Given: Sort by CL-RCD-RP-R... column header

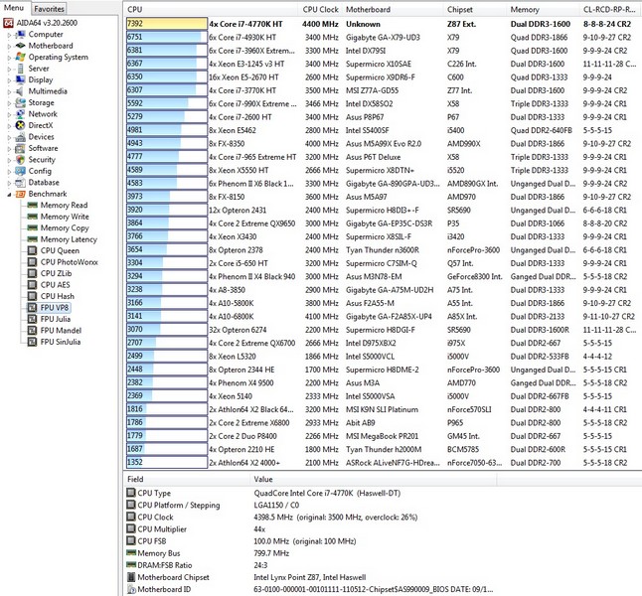Looking at the screenshot, I should coord(610,9).
